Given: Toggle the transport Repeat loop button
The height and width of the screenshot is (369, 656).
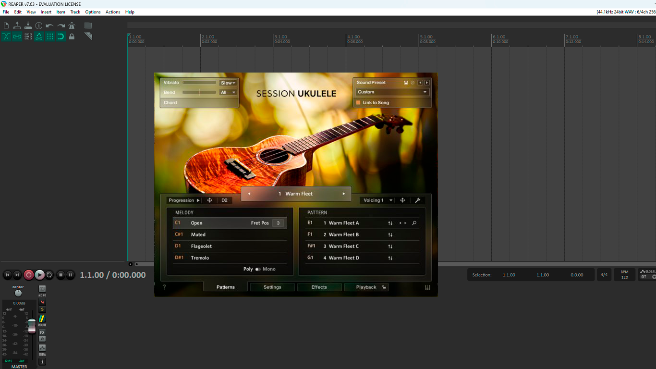Looking at the screenshot, I should pos(49,275).
